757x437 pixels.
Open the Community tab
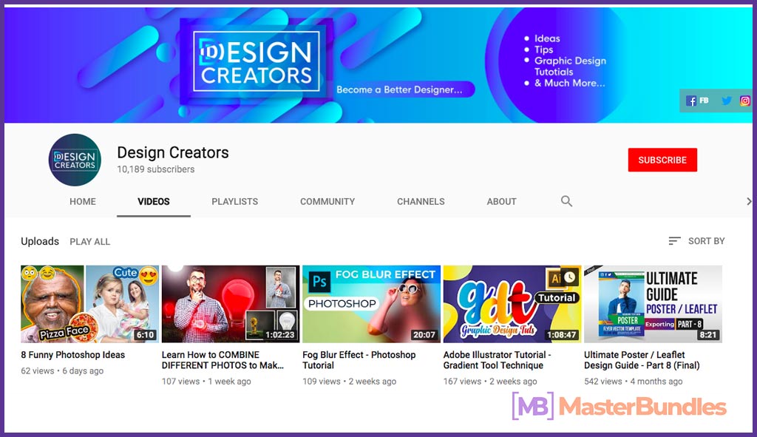327,201
